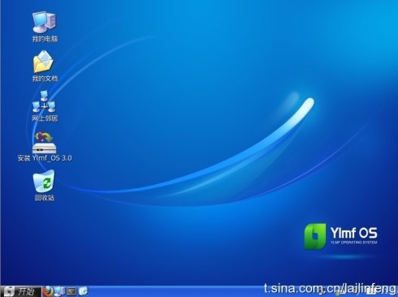The width and height of the screenshot is (398, 297).
Task: Open the terminal from the quick launch bar
Action: pos(71,291)
